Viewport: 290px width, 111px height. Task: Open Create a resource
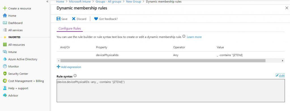click(20, 8)
